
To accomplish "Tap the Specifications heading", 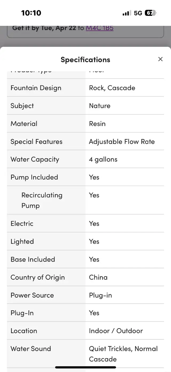I will (85, 59).
